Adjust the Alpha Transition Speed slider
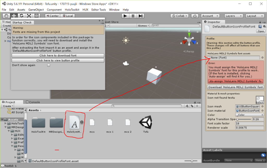Screen dimensions: 267x168 243,119
